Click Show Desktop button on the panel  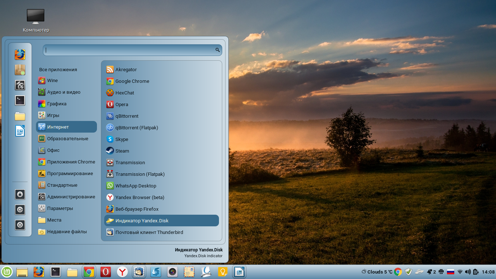pyautogui.click(x=22, y=272)
